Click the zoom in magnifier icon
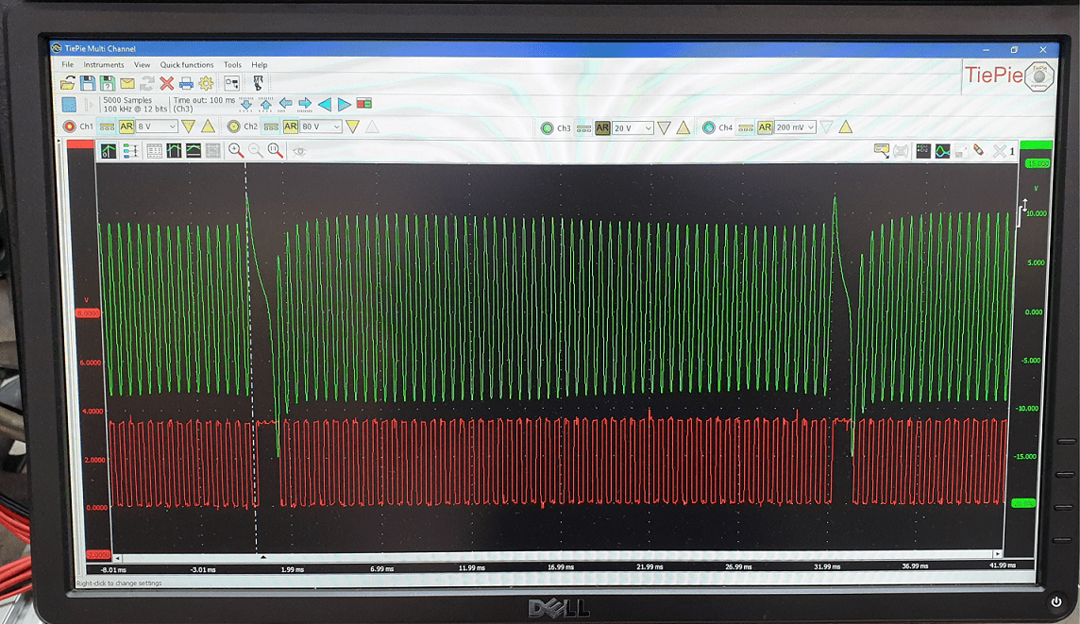1080x624 pixels. [236, 151]
